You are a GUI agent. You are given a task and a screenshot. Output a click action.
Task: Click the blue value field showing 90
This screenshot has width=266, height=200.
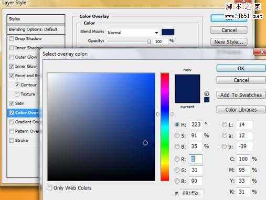click(196, 181)
